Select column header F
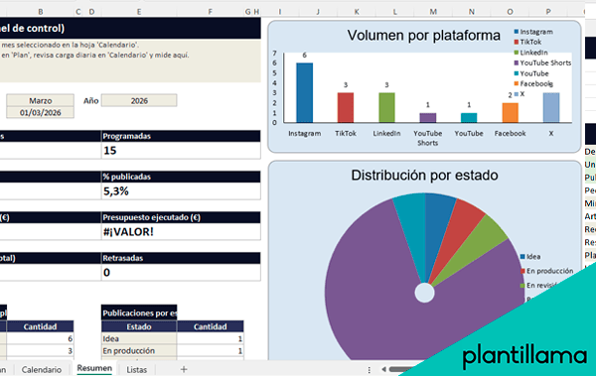The height and width of the screenshot is (376, 596). pos(211,12)
